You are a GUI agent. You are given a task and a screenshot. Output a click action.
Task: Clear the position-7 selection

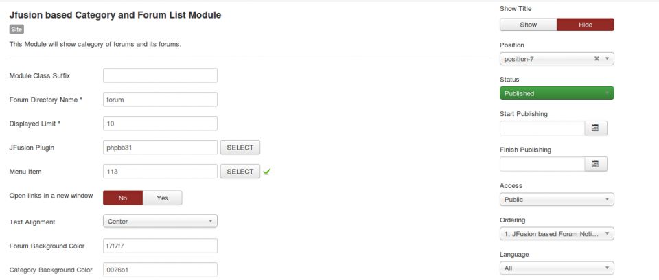coord(597,59)
